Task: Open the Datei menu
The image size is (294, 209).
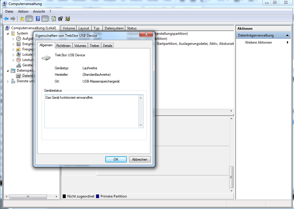Action: click(x=9, y=11)
